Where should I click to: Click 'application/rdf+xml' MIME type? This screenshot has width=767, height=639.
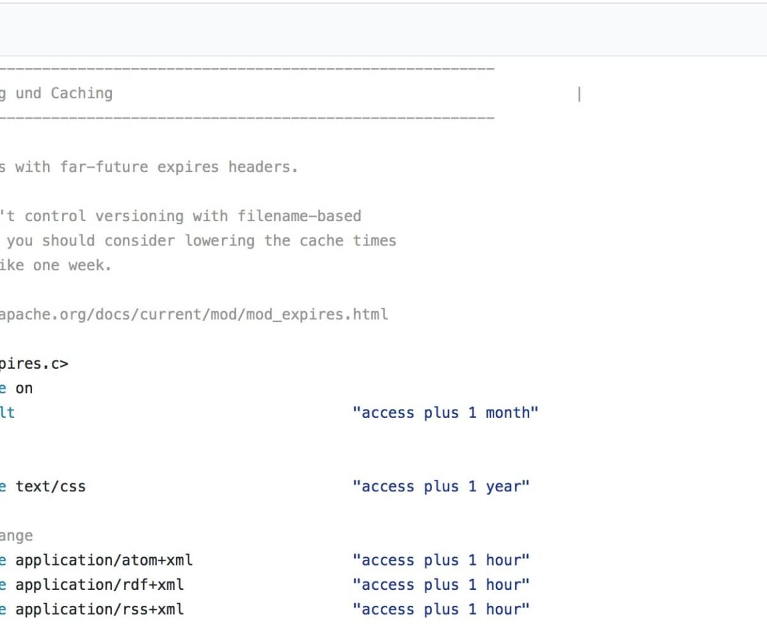point(100,585)
